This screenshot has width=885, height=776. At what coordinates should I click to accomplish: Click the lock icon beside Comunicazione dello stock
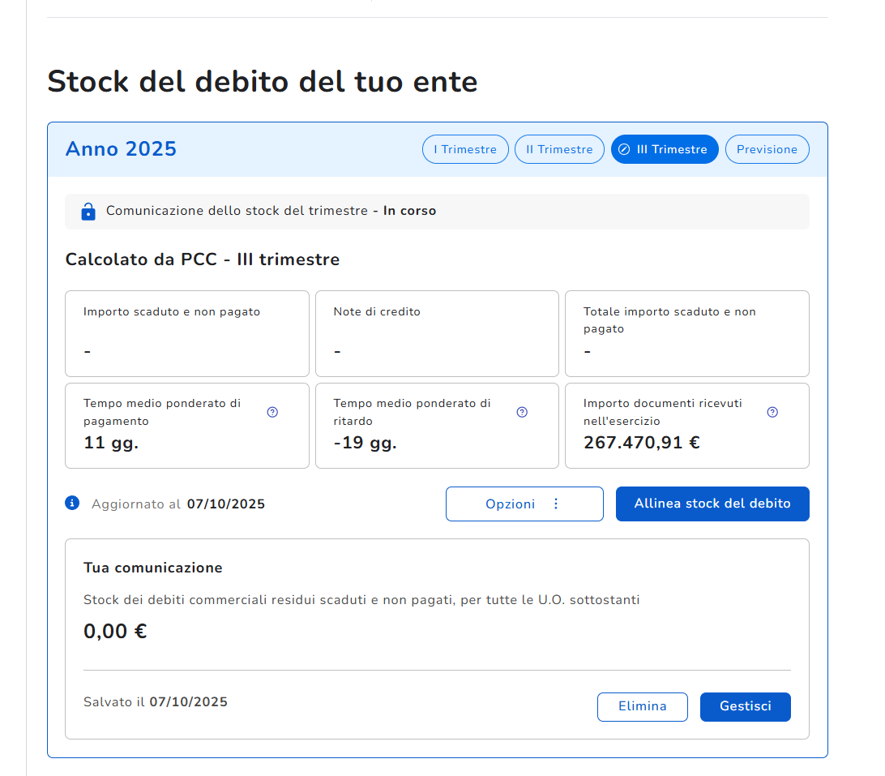[x=88, y=212]
